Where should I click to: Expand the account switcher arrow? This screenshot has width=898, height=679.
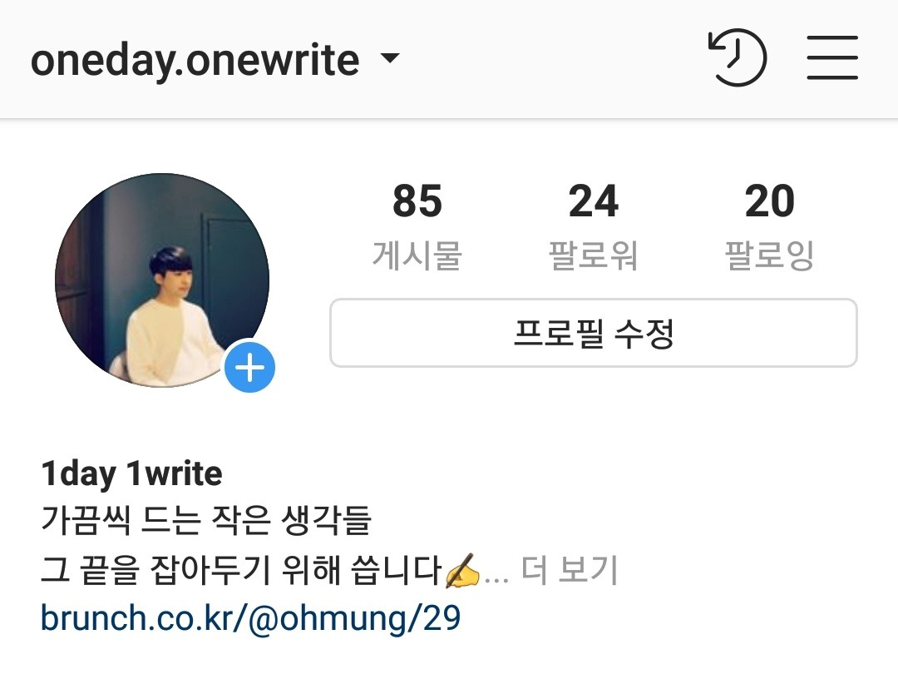(x=390, y=57)
